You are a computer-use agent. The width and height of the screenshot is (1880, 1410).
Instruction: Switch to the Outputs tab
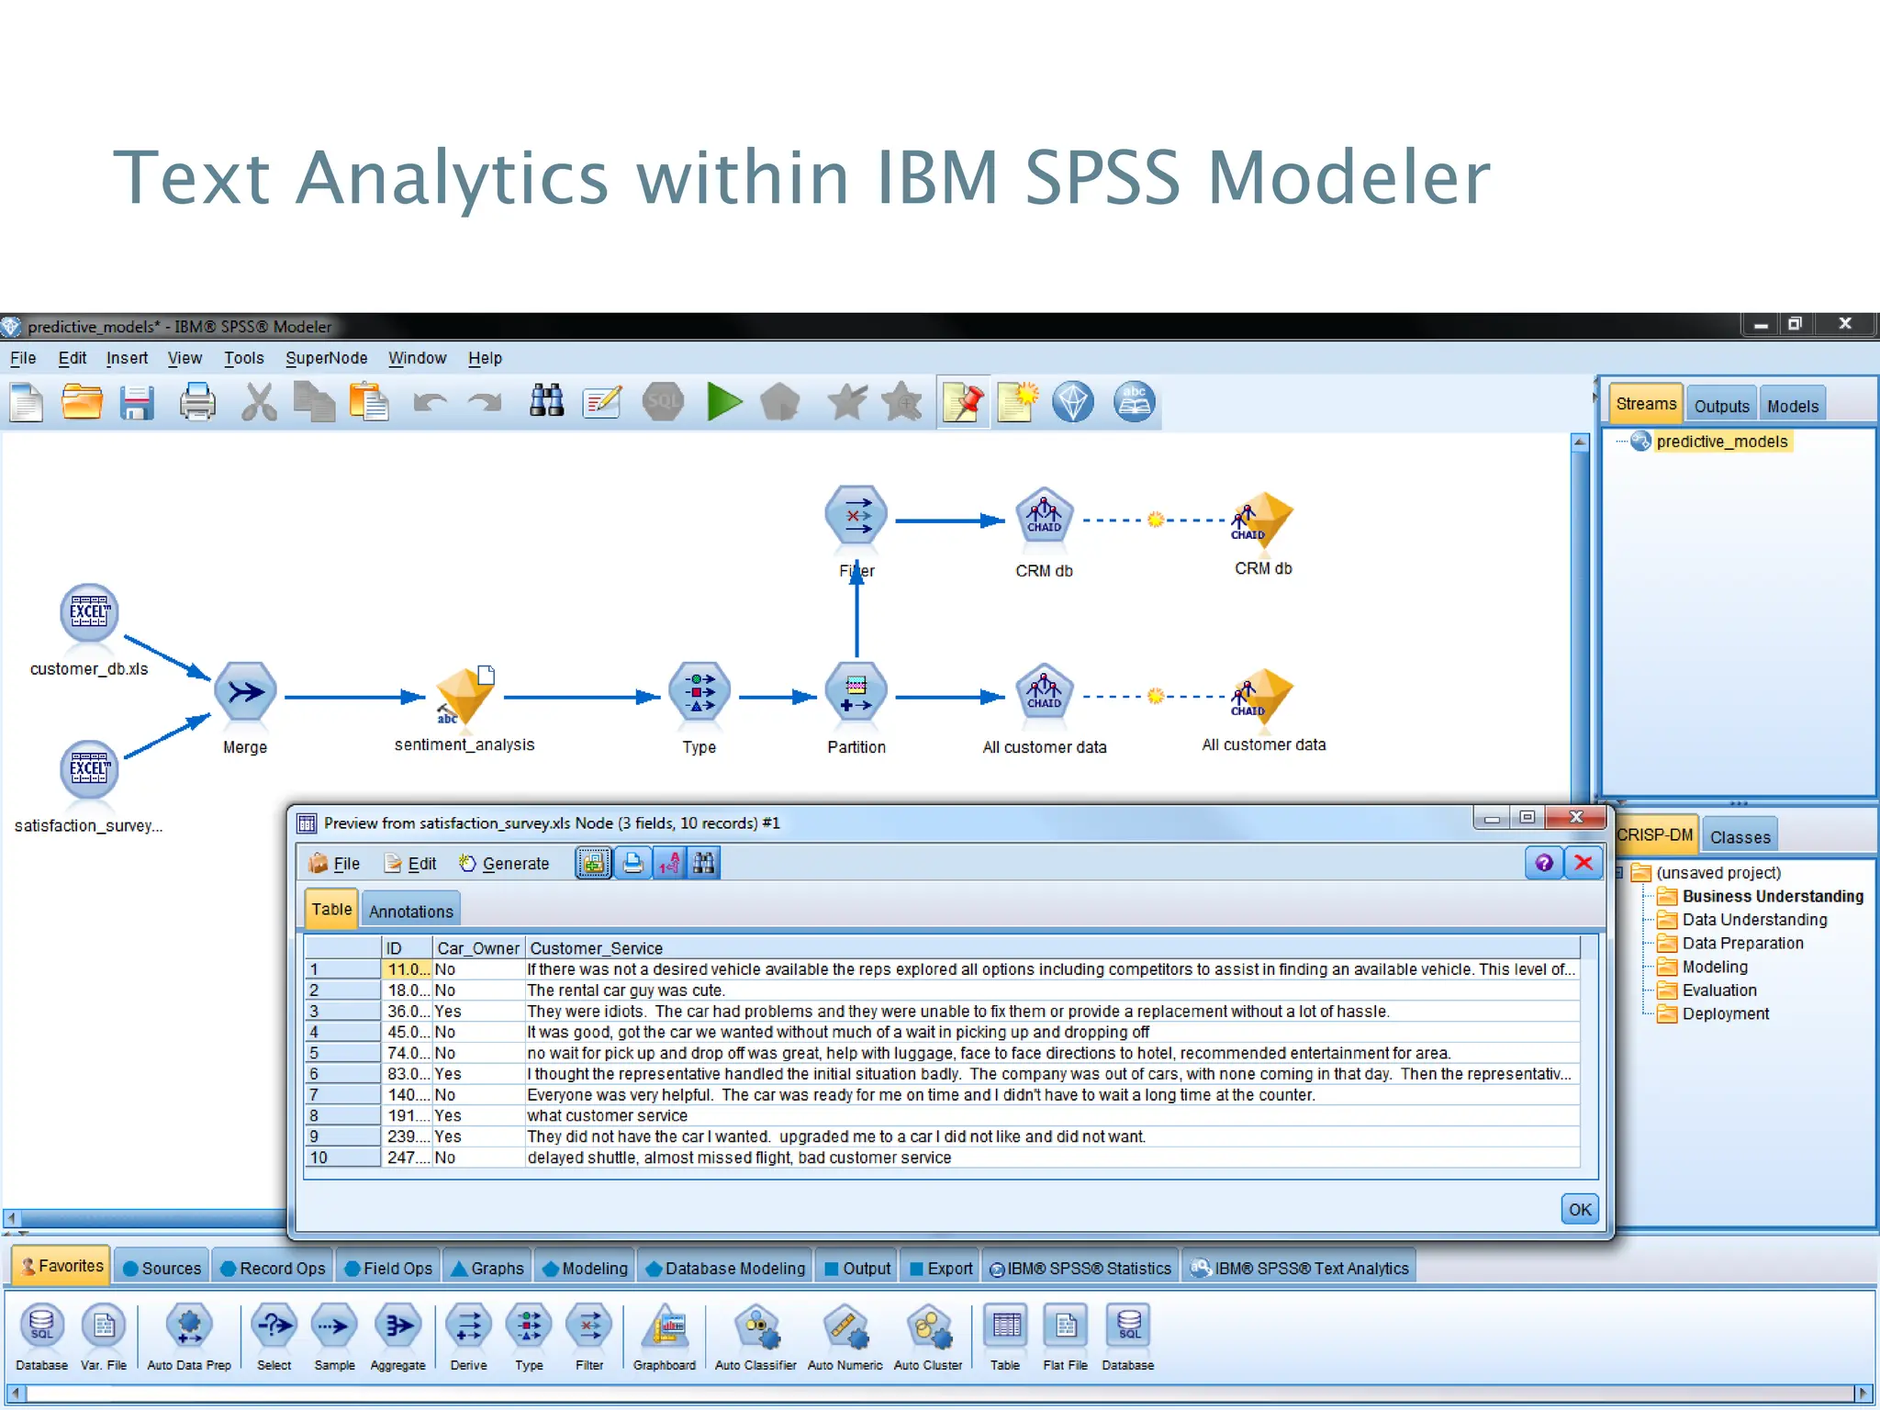click(1721, 406)
